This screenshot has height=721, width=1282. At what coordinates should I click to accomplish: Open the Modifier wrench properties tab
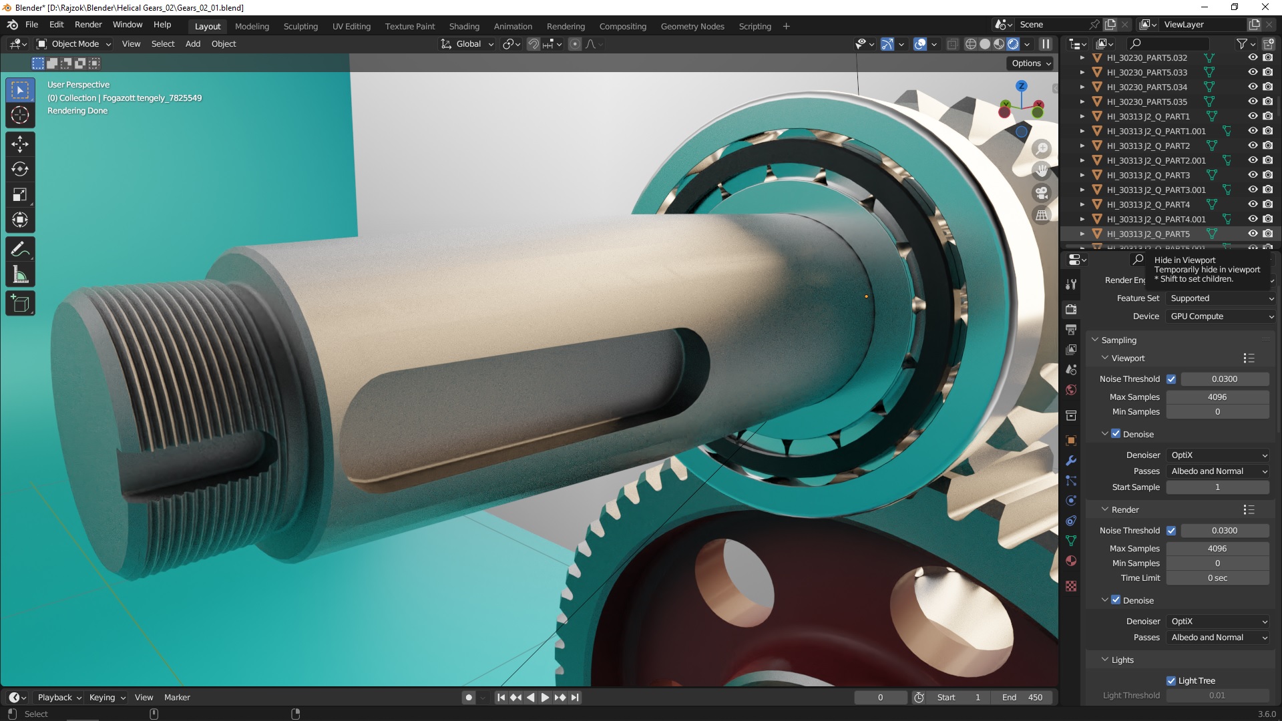[1071, 461]
